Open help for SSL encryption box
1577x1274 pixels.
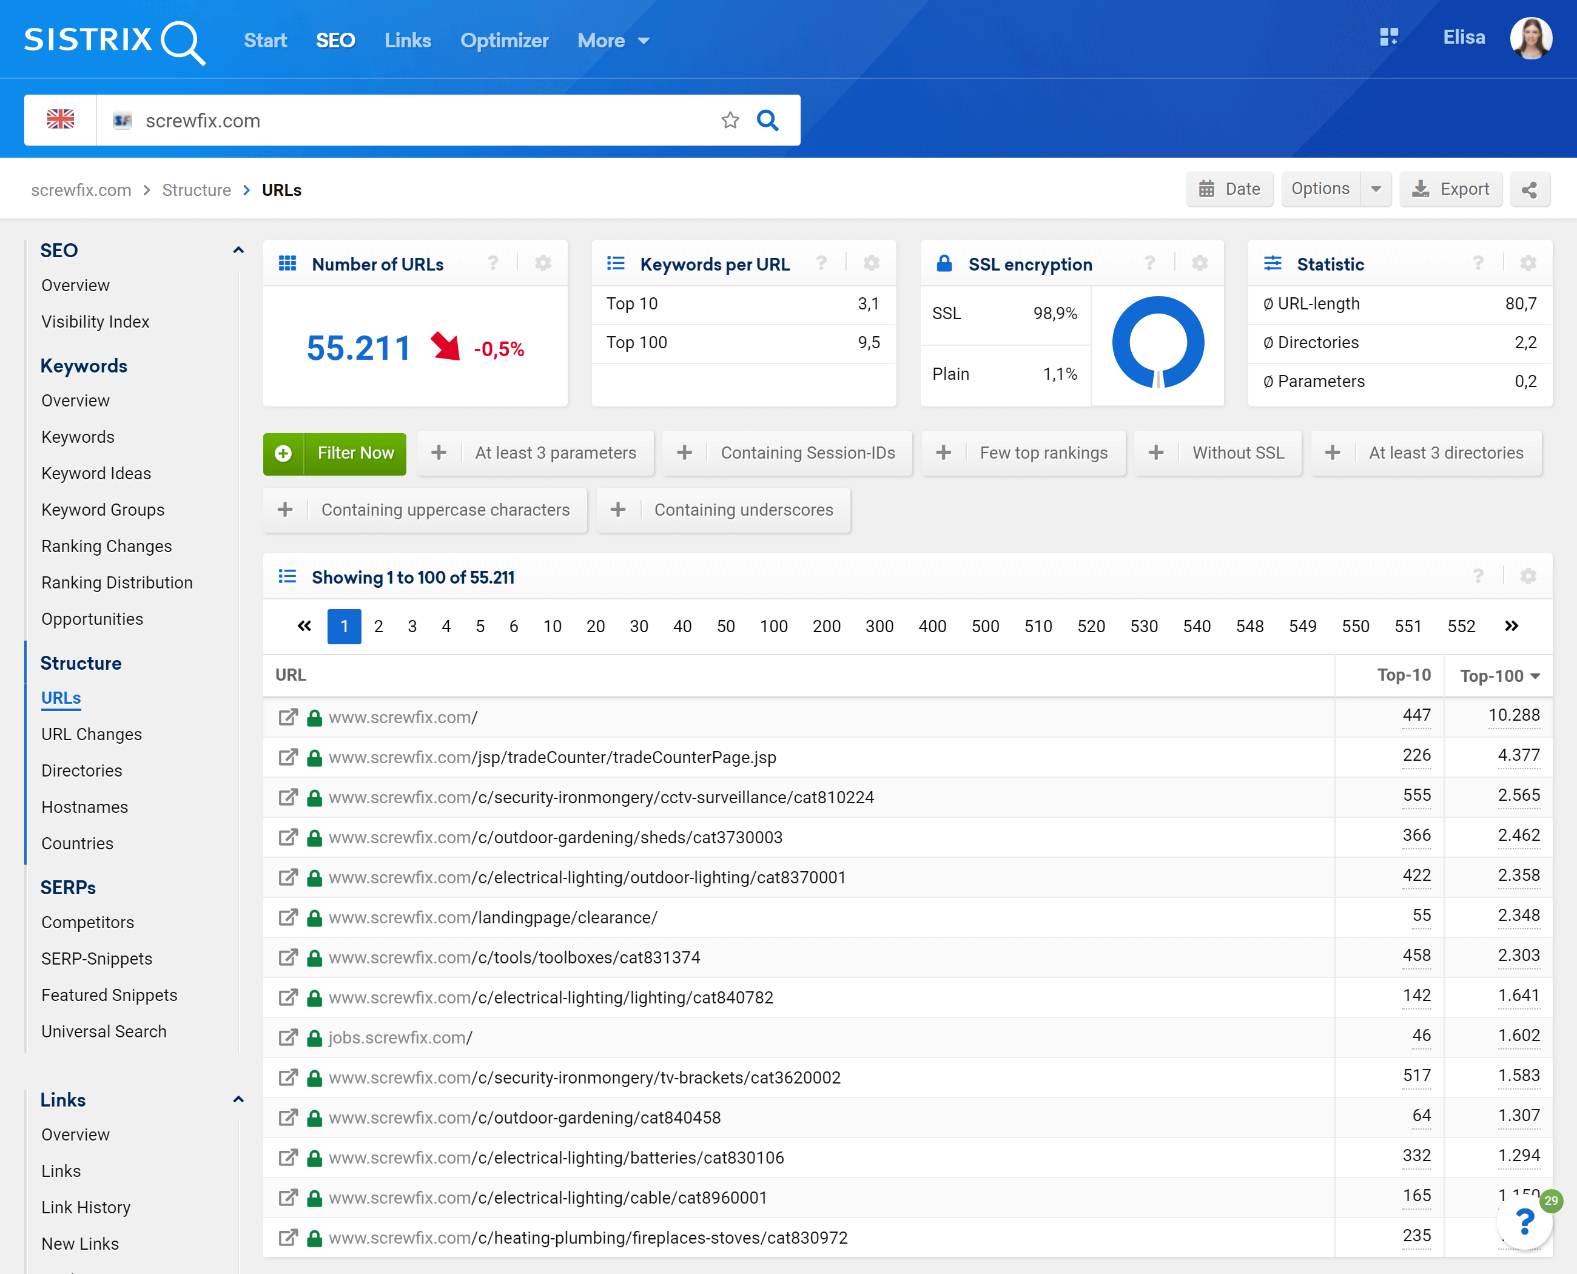tap(1150, 263)
